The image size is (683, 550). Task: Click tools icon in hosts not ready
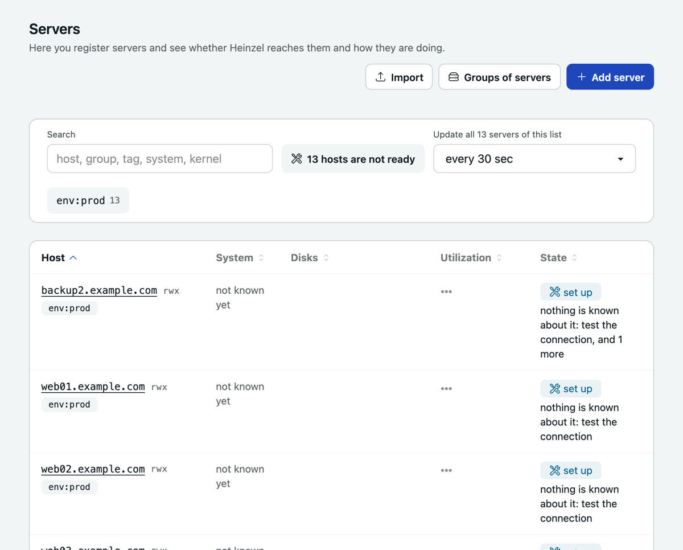[x=297, y=159]
